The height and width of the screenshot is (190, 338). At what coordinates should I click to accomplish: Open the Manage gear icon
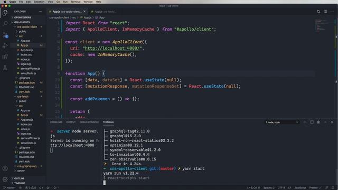(x=5, y=179)
